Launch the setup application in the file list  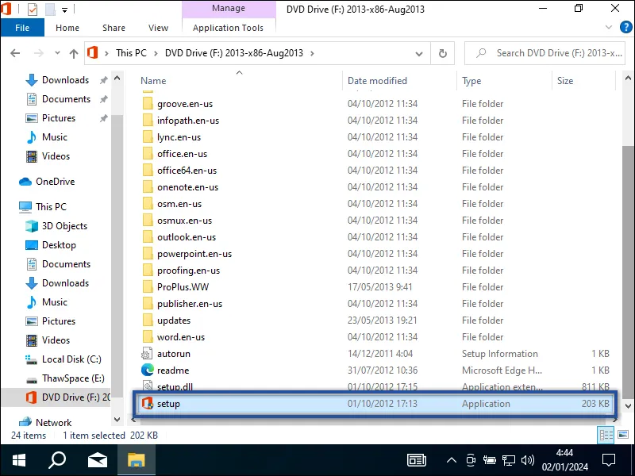(x=170, y=404)
